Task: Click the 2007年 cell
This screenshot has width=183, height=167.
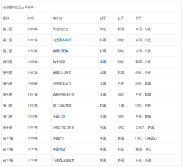Action: tap(33, 128)
